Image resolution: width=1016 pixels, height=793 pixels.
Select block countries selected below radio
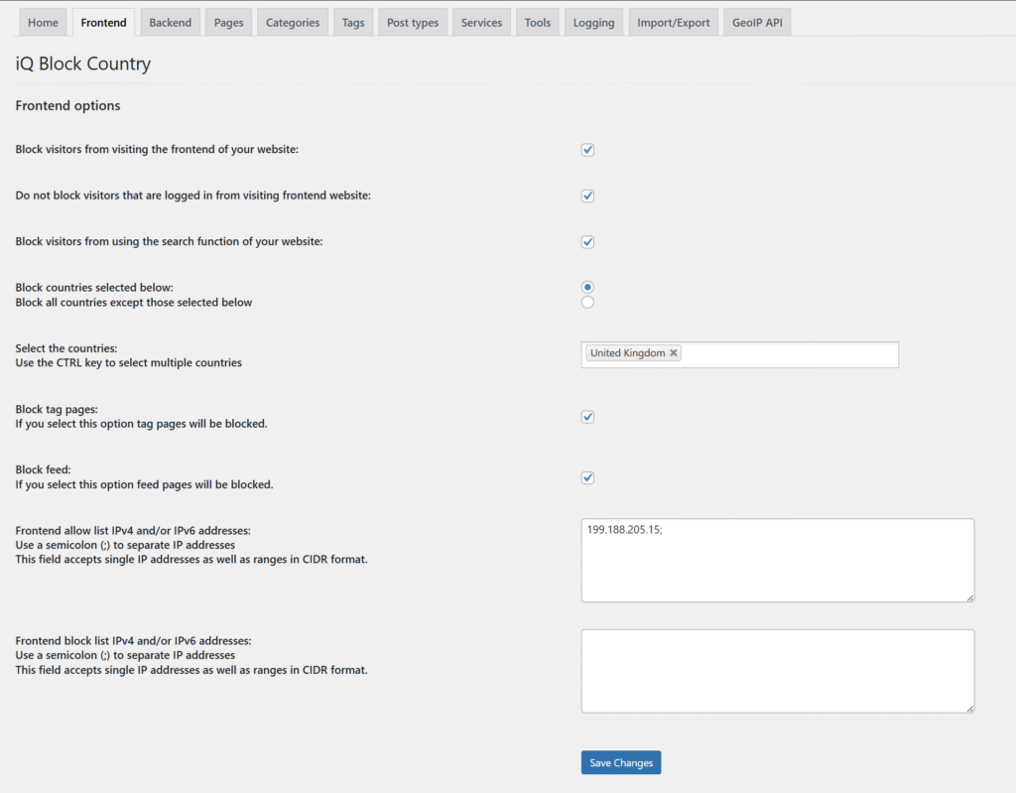(x=587, y=287)
